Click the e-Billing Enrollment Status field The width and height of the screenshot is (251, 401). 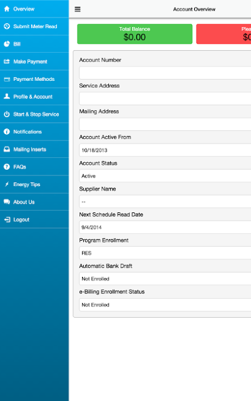(x=165, y=305)
